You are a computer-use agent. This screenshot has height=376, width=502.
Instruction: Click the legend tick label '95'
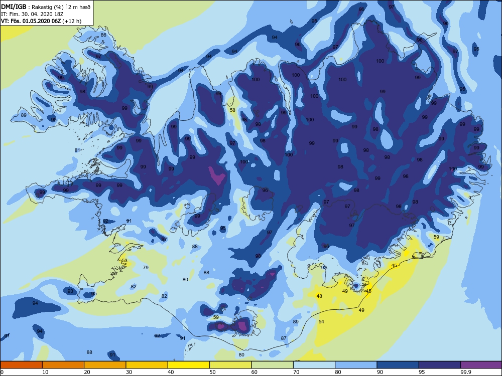click(x=422, y=372)
